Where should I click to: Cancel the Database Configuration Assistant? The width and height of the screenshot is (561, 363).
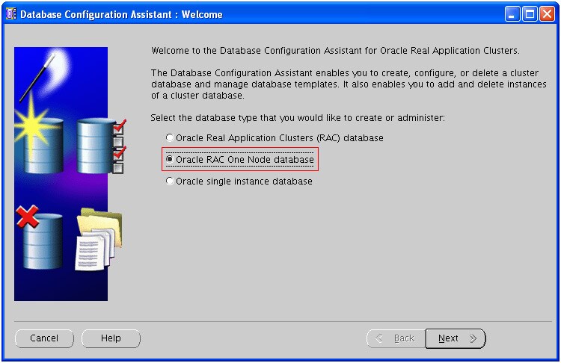pos(44,338)
